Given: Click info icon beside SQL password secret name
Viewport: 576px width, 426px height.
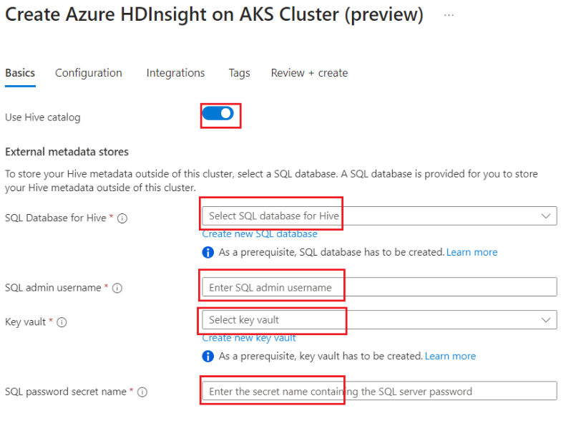Looking at the screenshot, I should coord(142,392).
